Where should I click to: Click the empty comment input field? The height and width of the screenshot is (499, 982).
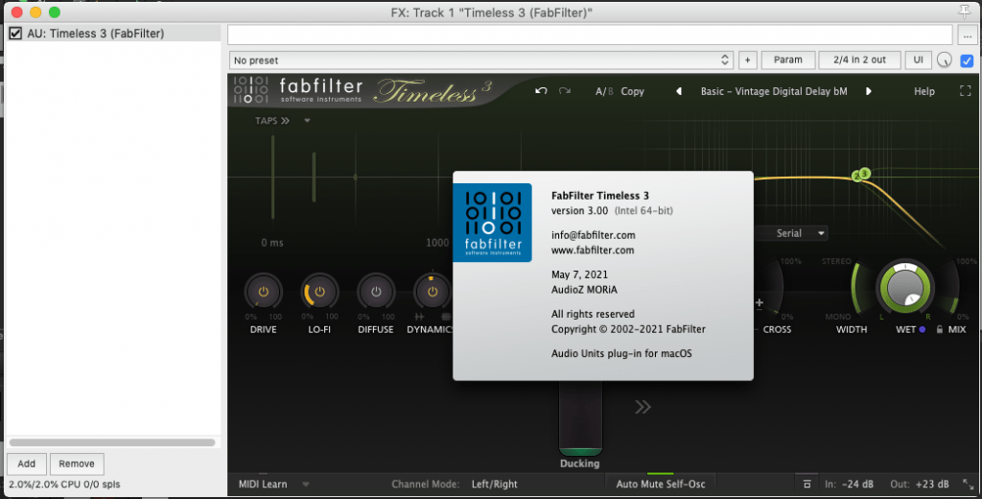click(590, 36)
